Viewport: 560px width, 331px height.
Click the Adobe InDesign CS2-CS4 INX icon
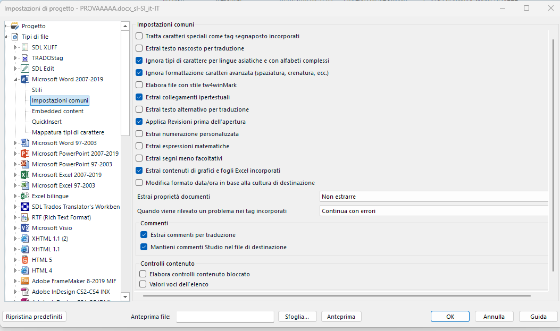click(25, 292)
